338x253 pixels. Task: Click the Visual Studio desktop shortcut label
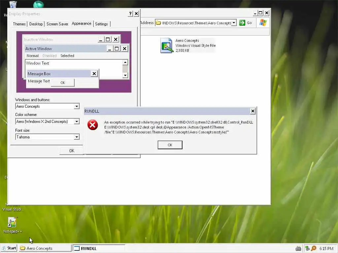pyautogui.click(x=13, y=209)
